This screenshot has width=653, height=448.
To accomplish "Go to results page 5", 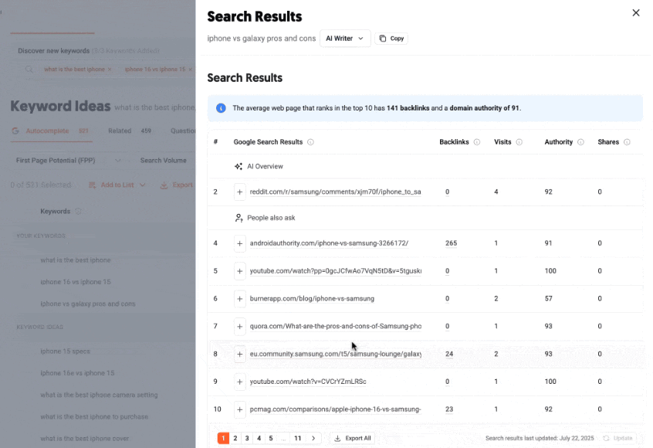I will pos(271,438).
